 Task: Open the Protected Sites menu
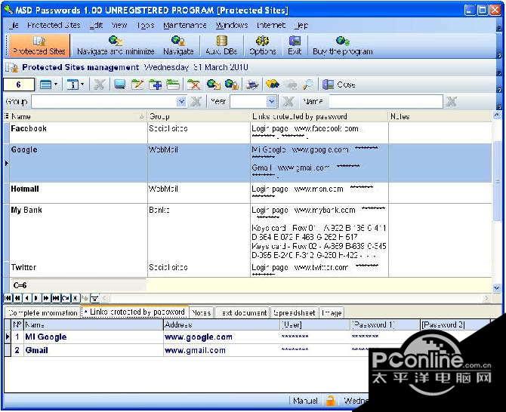point(54,25)
